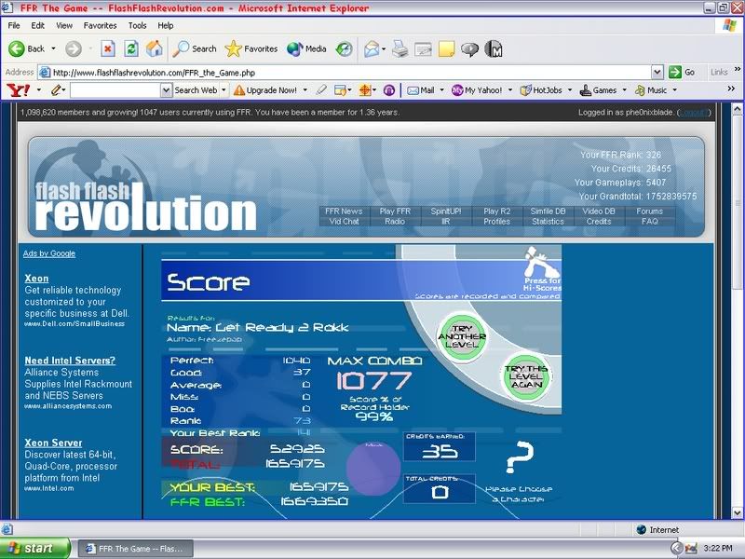745x559 pixels.
Task: Open the History icon in the toolbar
Action: click(344, 48)
